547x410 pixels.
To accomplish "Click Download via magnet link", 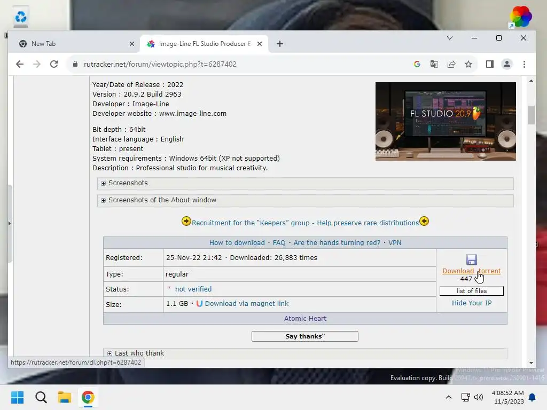I will pyautogui.click(x=247, y=304).
